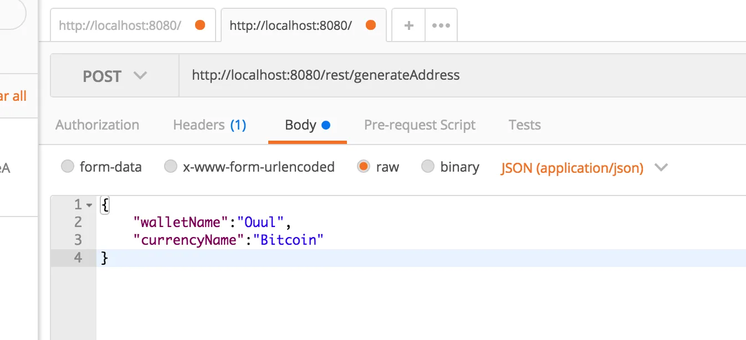Click the partially visible clear all link
Image resolution: width=746 pixels, height=340 pixels.
tap(13, 96)
